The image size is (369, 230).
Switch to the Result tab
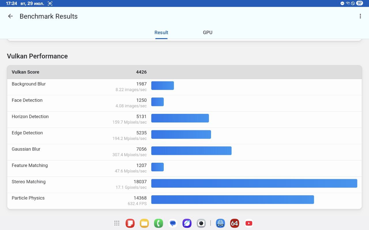pos(161,32)
